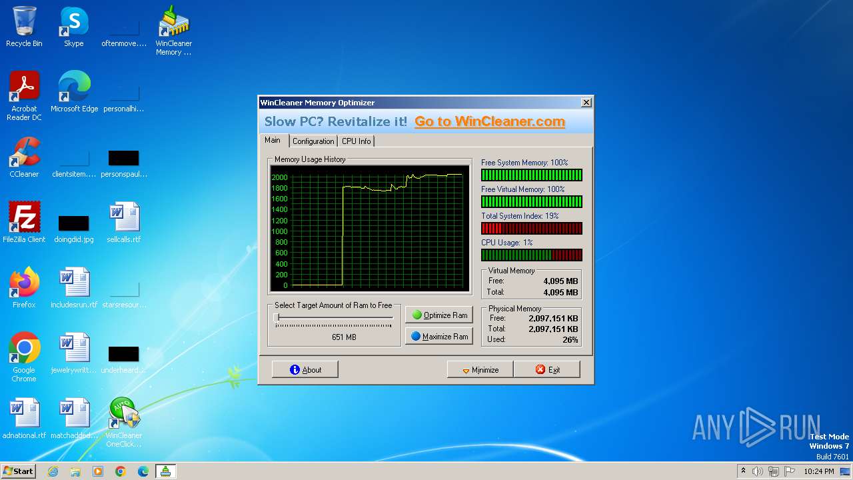Open the FileZilla Client desktop shortcut
Image resolution: width=853 pixels, height=480 pixels.
coord(24,223)
